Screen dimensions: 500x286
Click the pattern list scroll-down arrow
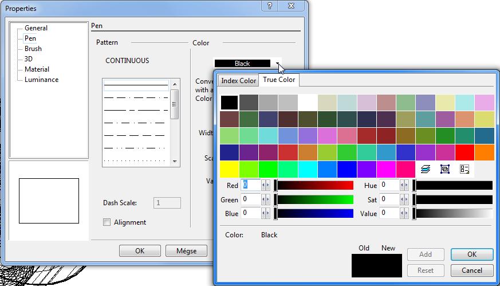click(175, 162)
